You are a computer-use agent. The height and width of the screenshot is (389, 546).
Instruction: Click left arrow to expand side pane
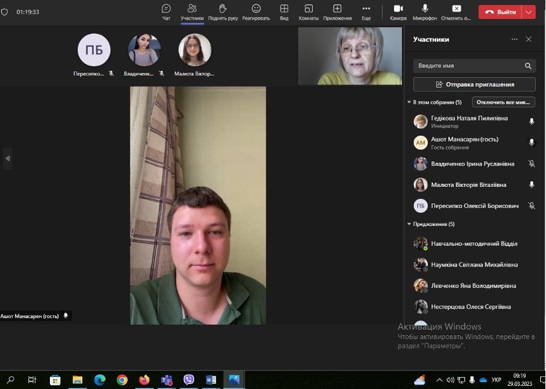coord(8,159)
